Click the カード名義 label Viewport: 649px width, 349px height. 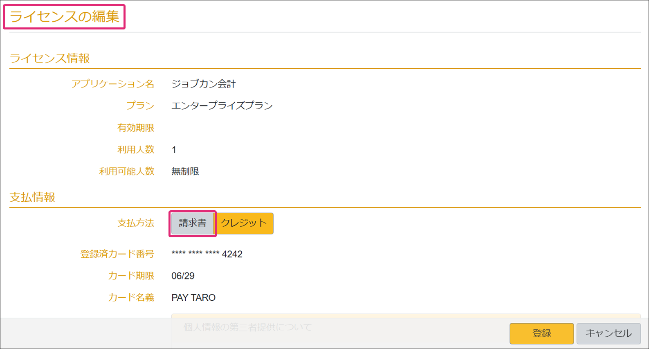point(131,297)
